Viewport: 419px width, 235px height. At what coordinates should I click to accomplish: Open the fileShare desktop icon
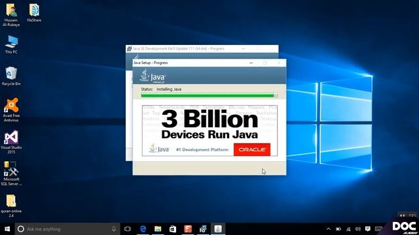click(x=34, y=13)
